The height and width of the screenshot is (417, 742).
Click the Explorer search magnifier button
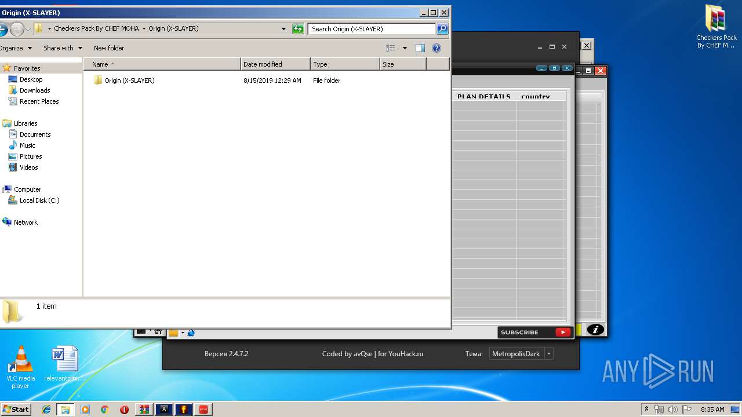tap(442, 29)
